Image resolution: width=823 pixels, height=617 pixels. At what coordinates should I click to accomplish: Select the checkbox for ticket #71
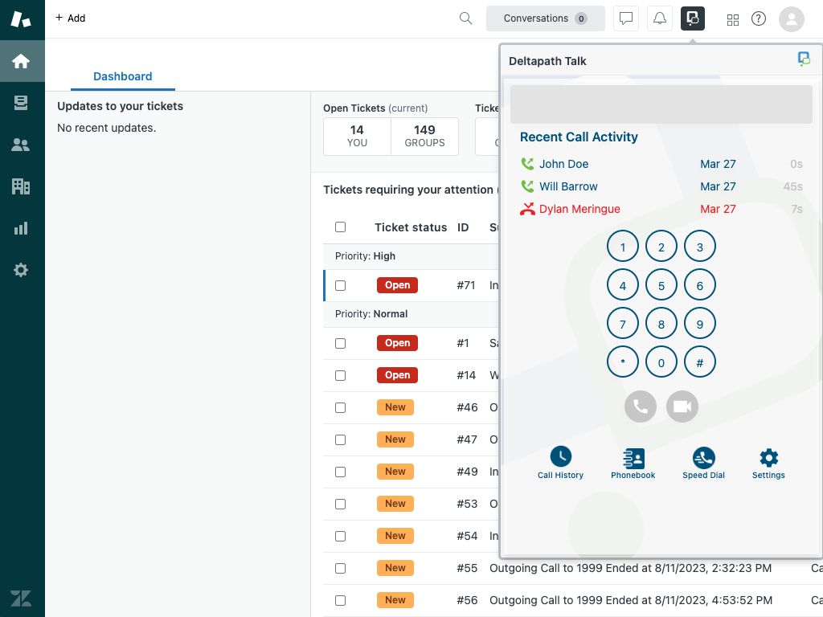click(340, 285)
